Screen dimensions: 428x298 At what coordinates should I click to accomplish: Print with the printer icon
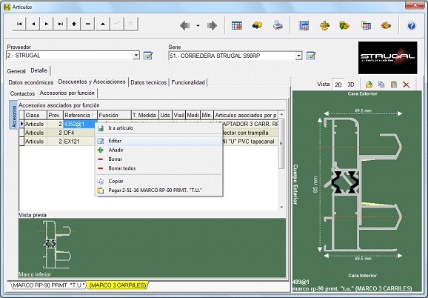tap(278, 25)
